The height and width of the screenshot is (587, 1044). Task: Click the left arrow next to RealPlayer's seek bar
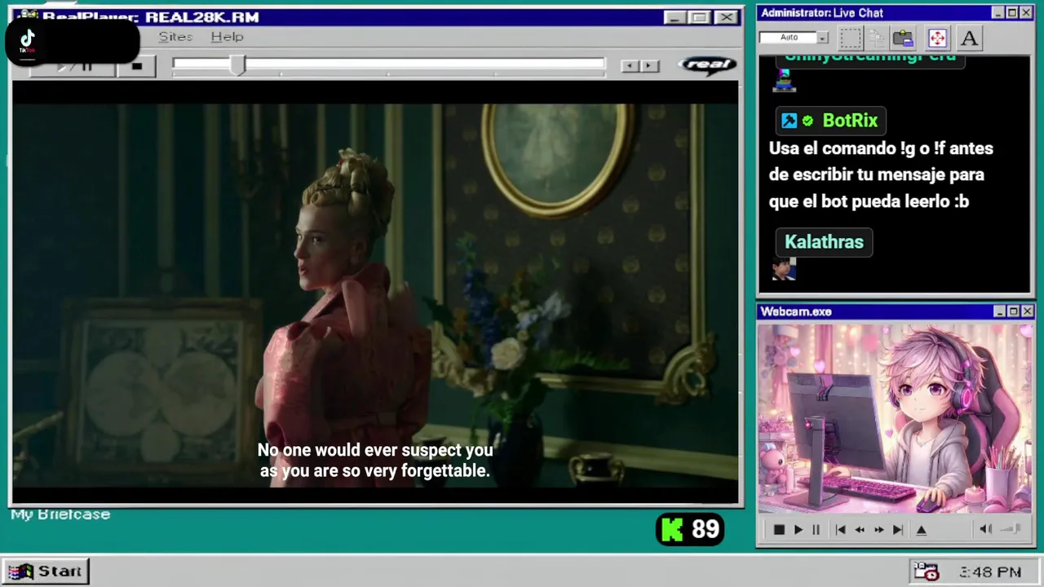[630, 66]
